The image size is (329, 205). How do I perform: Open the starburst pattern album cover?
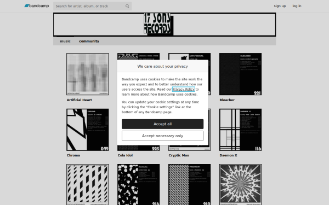point(241,185)
